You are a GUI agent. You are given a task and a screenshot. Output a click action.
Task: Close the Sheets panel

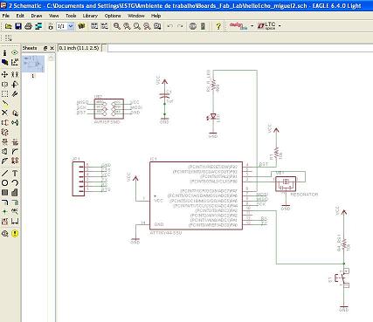click(52, 48)
